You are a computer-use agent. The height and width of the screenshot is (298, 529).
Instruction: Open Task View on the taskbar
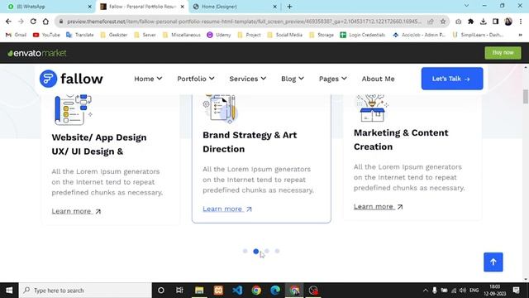click(179, 291)
